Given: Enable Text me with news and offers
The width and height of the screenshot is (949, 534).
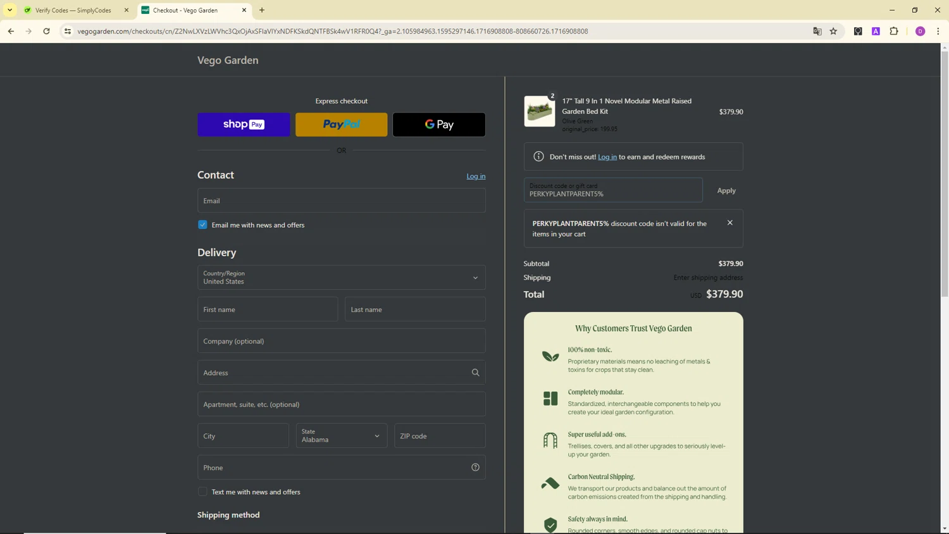Looking at the screenshot, I should pos(202,492).
